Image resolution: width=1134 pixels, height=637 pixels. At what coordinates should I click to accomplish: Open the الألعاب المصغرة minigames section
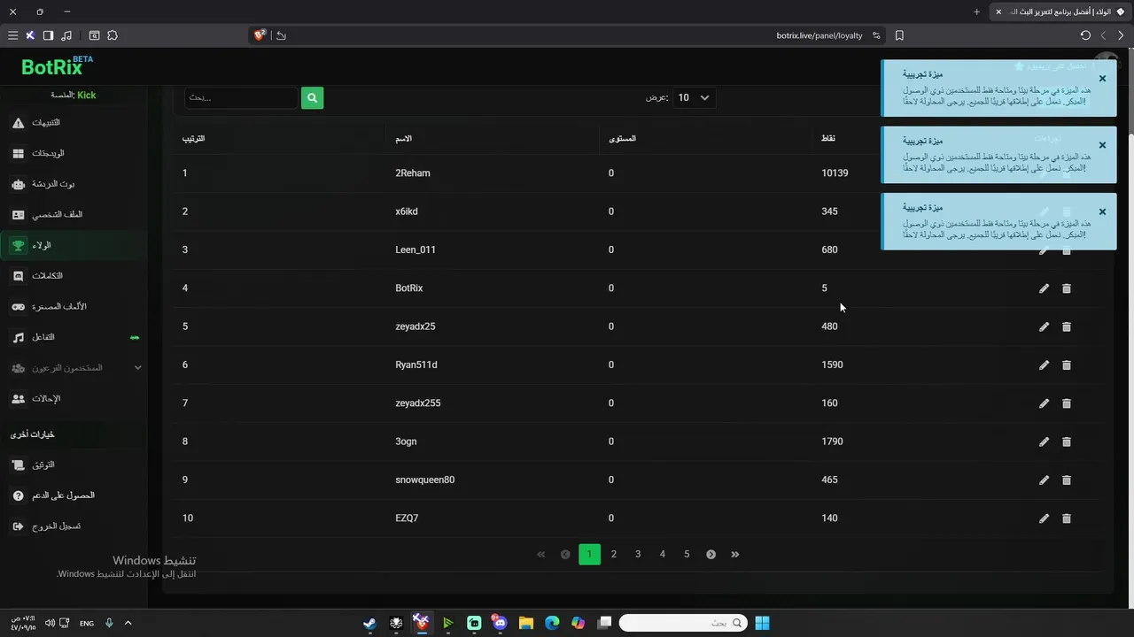point(74,306)
